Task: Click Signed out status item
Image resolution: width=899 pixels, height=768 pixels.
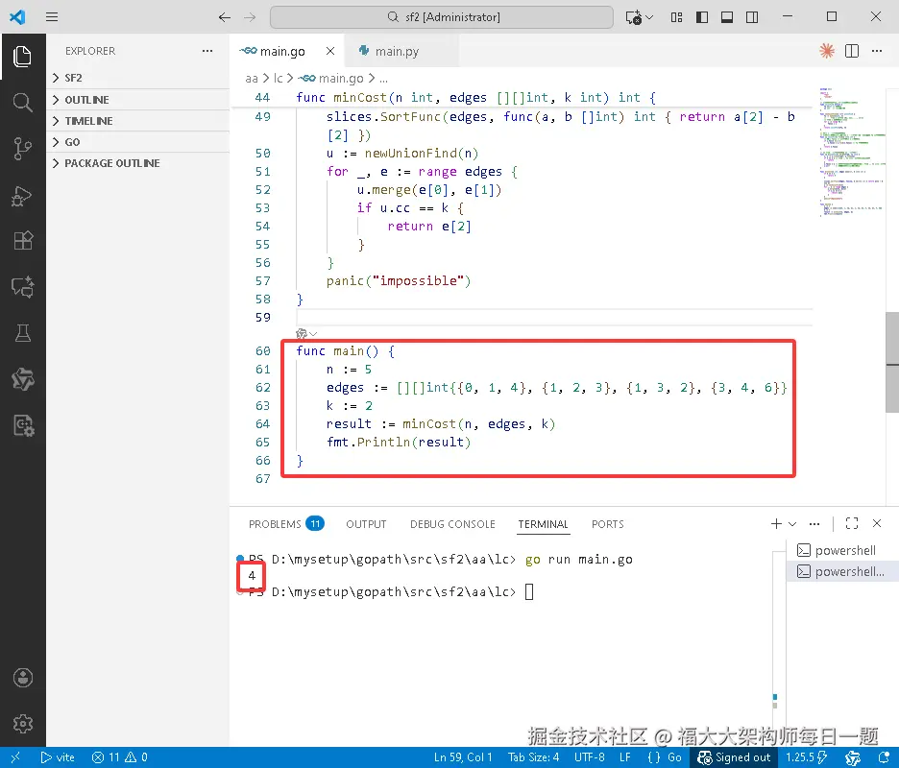Action: pyautogui.click(x=733, y=757)
